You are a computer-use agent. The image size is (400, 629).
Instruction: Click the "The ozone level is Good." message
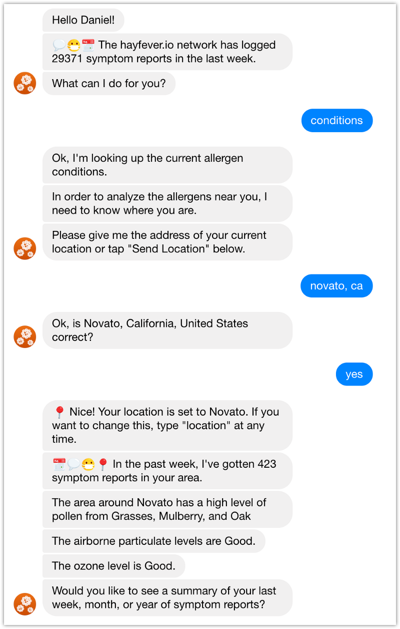click(113, 566)
